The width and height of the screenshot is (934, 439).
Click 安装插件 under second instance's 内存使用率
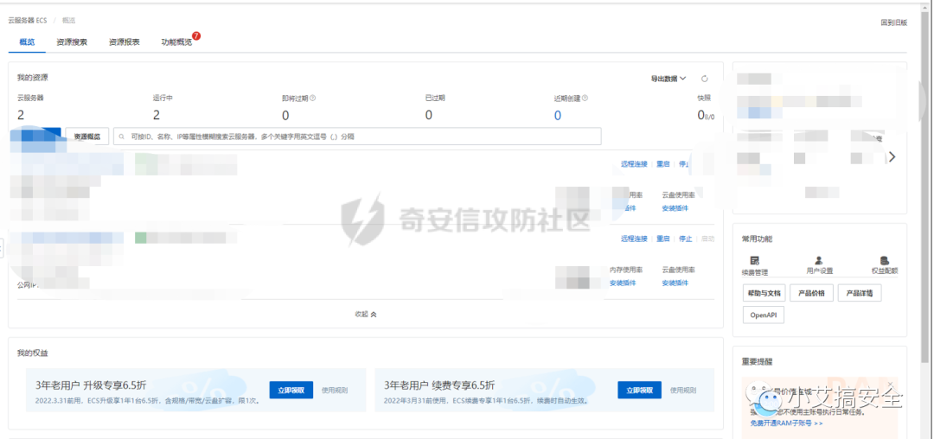coord(623,283)
